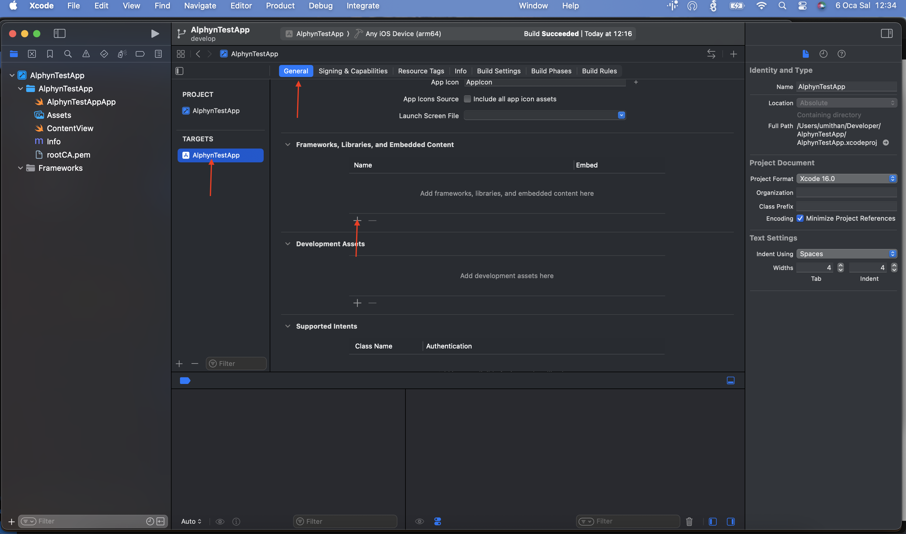Screen dimensions: 906x534
Task: Open the Project Format dropdown
Action: tap(847, 179)
